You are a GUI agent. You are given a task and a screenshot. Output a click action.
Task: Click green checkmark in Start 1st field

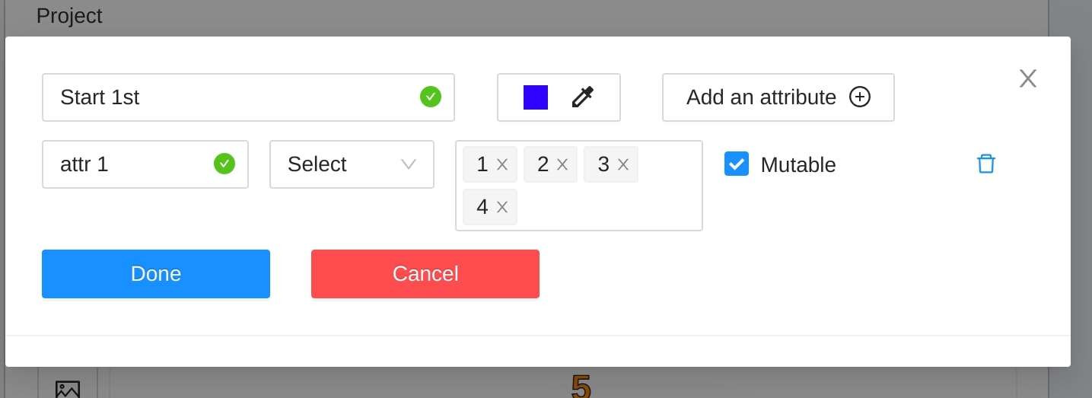(x=431, y=97)
